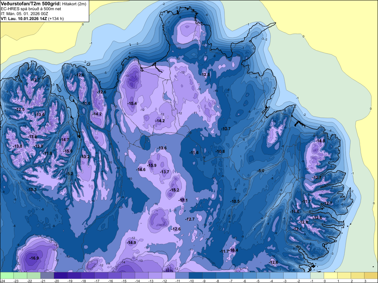Choose the dark blue legend swatch labeled -10
The image size is (378, 283).
coord(196,275)
